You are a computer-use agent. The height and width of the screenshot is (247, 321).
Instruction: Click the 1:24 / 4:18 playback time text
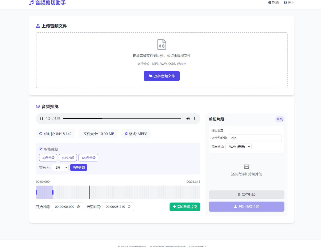[53, 118]
